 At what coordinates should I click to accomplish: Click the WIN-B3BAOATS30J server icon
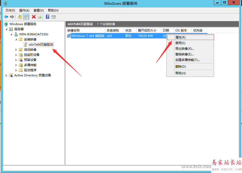tap(16, 34)
